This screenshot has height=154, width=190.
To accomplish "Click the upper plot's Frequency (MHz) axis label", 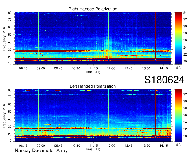I will [x=4, y=38].
